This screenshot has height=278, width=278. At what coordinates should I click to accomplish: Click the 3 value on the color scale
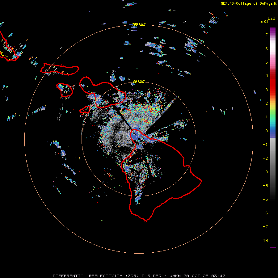267,90
